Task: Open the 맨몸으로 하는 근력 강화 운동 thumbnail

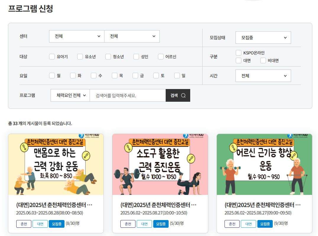Action: click(x=56, y=164)
